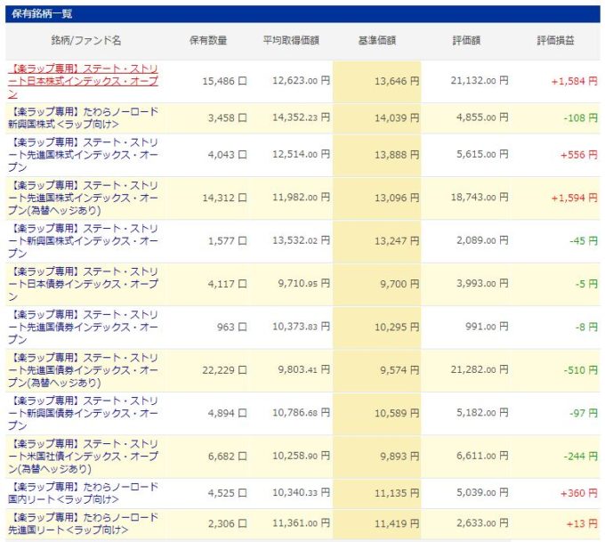Select the 21,132.00 円 valuation cell
Image resolution: width=605 pixels, height=542 pixels.
point(480,81)
